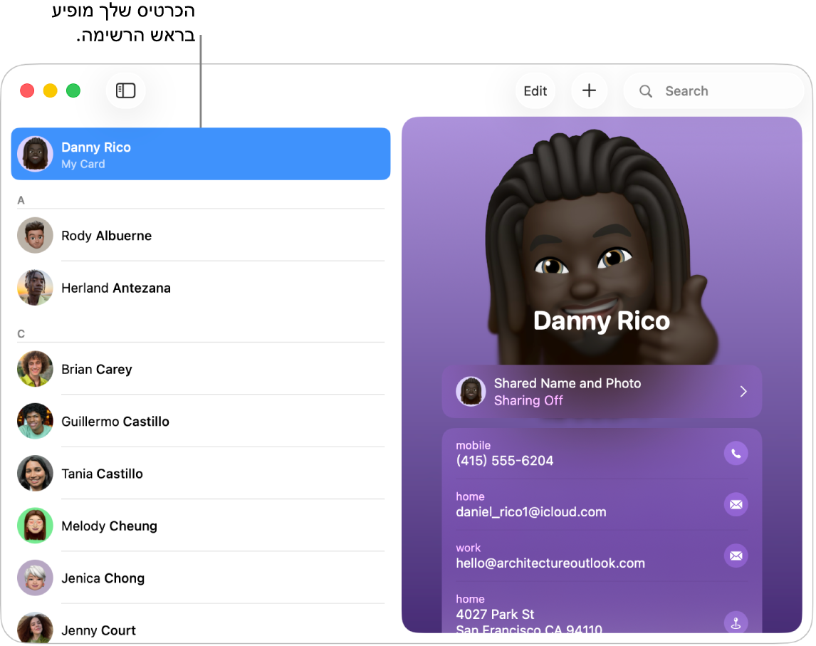Open Brian Carey contact
The image size is (816, 646).
(x=201, y=369)
